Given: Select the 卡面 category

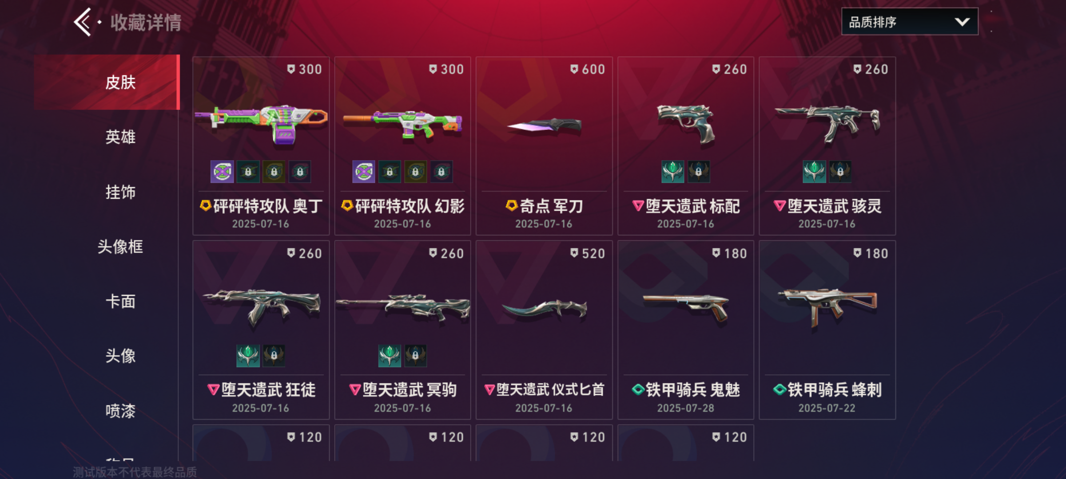Looking at the screenshot, I should click(120, 302).
